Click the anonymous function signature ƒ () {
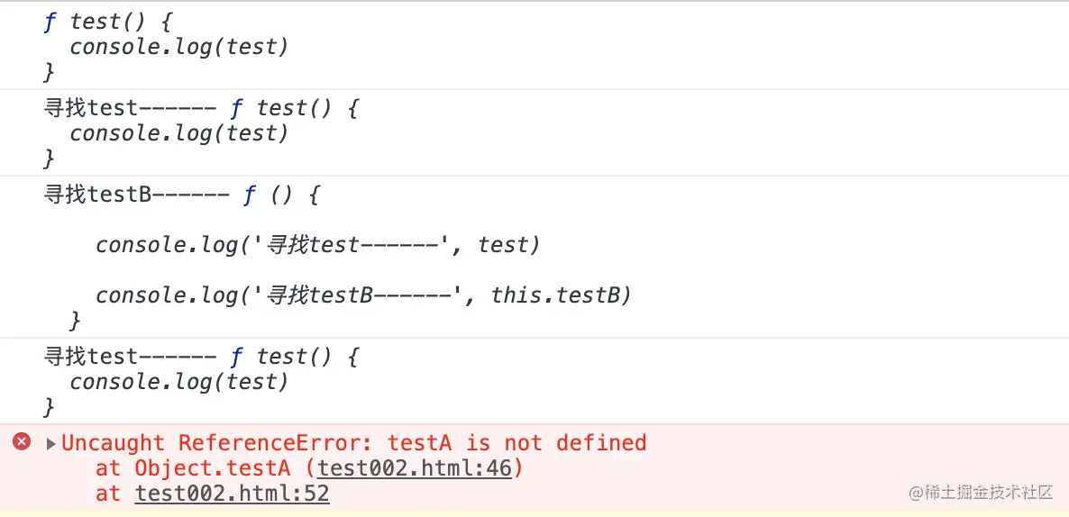This screenshot has width=1069, height=517. 282,195
